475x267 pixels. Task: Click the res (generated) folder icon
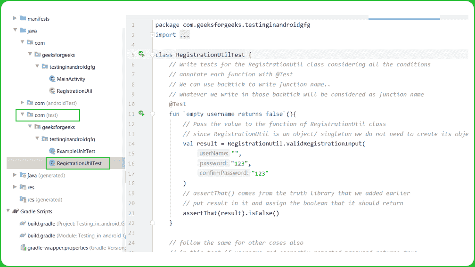[23, 199]
